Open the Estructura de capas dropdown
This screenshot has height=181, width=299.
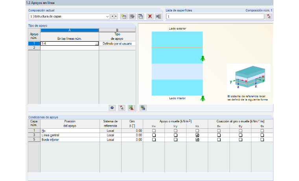107,17
